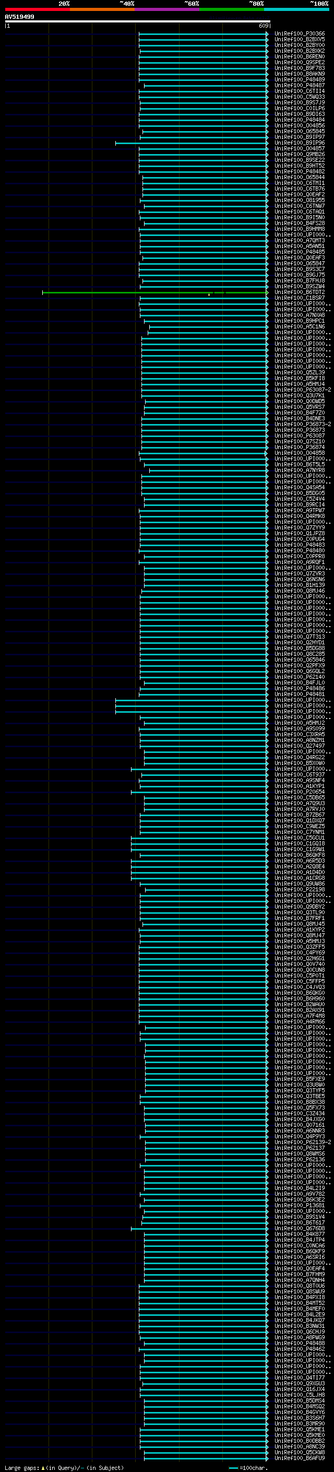Image resolution: width=334 pixels, height=1472 pixels.
Task: Select the UniRef100_A7NYR8 entry
Action: [x=299, y=470]
